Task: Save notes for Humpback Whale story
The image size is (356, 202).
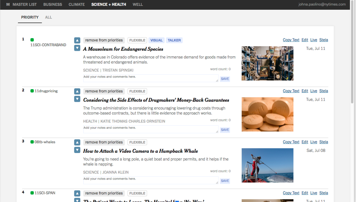Action: coord(225,181)
